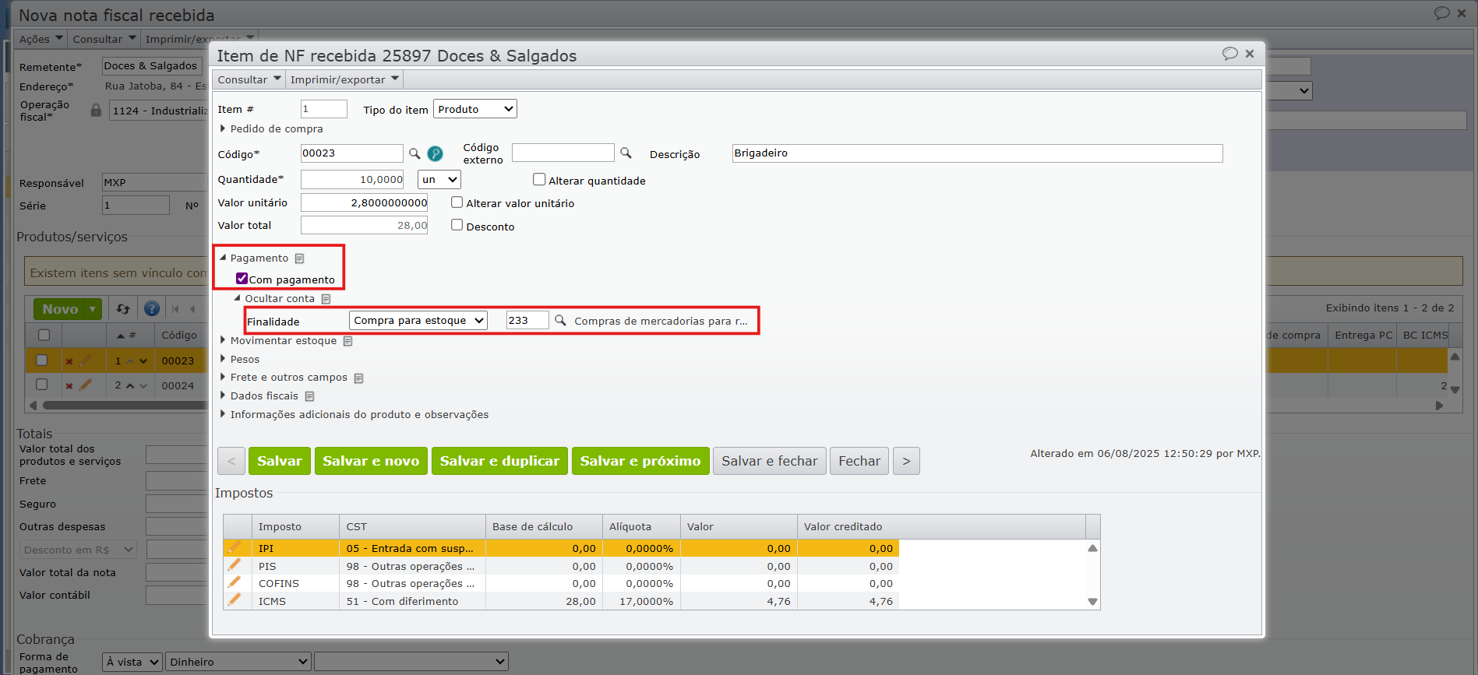Edit item 00024 with pencil icon
Viewport: 1478px width, 675px height.
[x=85, y=385]
